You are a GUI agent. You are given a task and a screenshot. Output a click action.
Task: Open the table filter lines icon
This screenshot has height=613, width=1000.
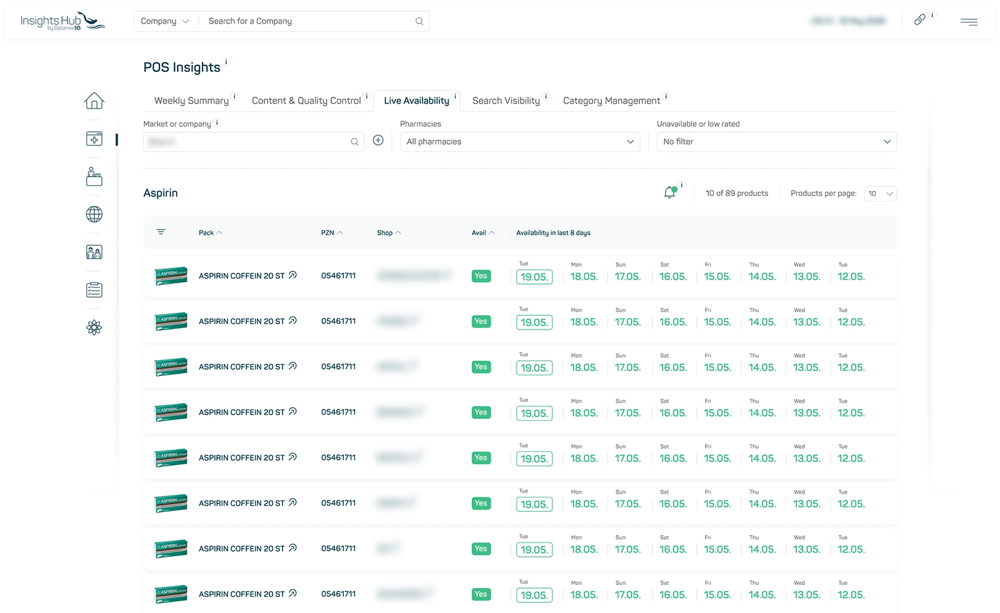click(x=161, y=232)
